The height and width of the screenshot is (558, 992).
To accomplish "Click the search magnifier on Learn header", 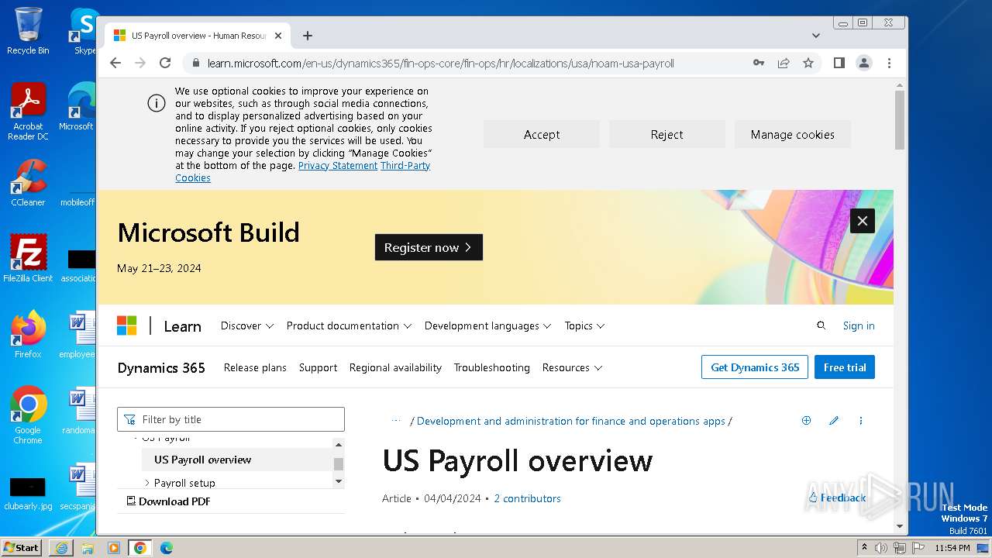I will [821, 325].
